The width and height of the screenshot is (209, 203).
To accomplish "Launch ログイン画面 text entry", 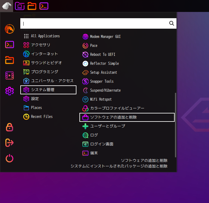I will pos(102,144).
